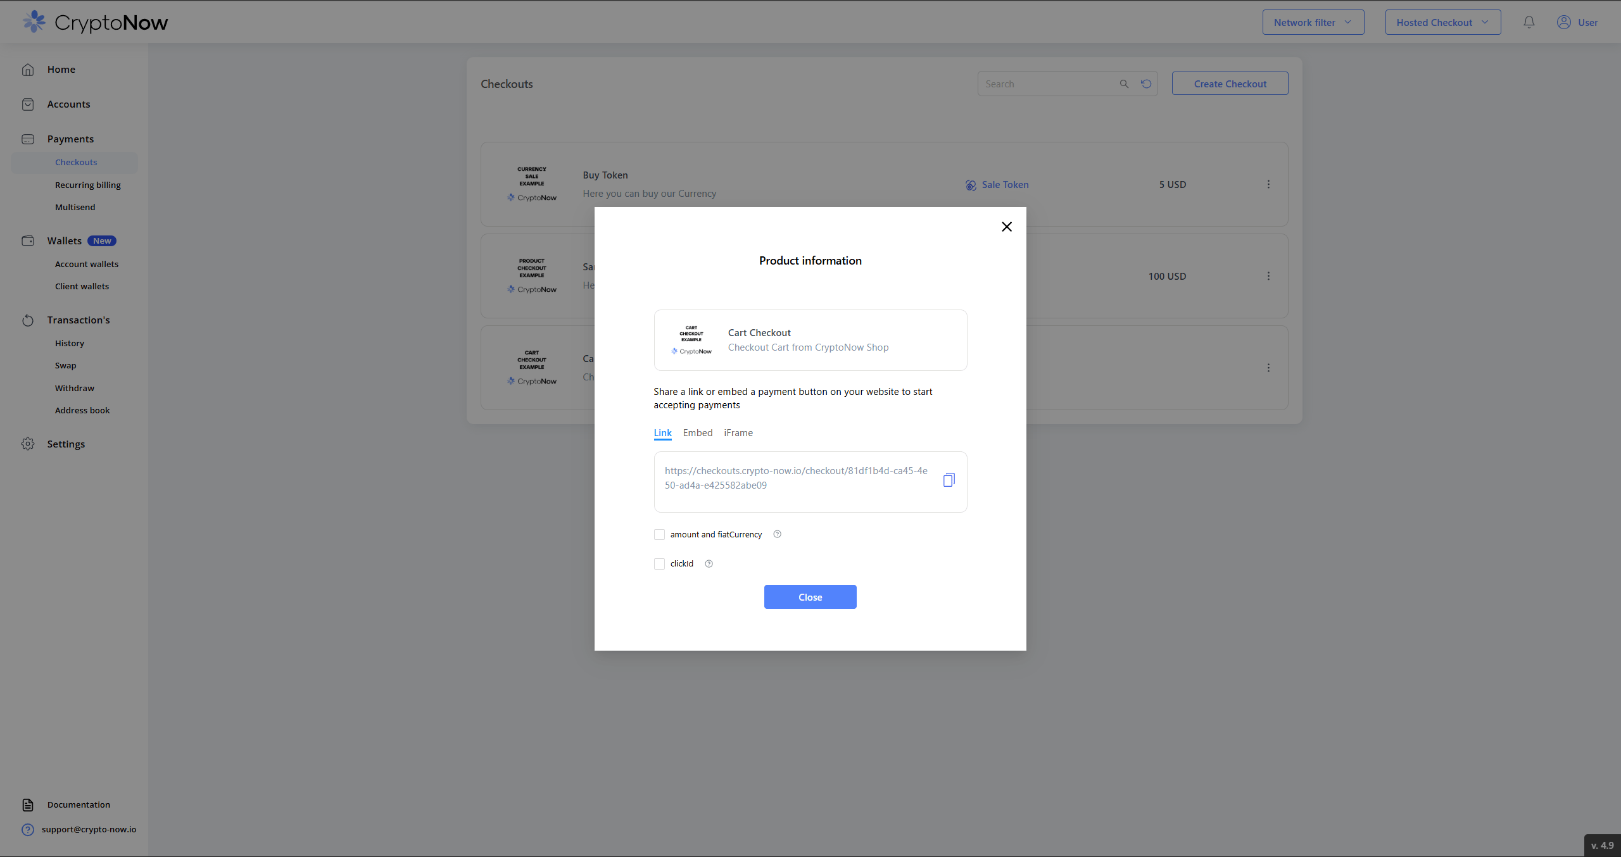The image size is (1621, 857).
Task: Click the search magnifier icon
Action: 1124,84
